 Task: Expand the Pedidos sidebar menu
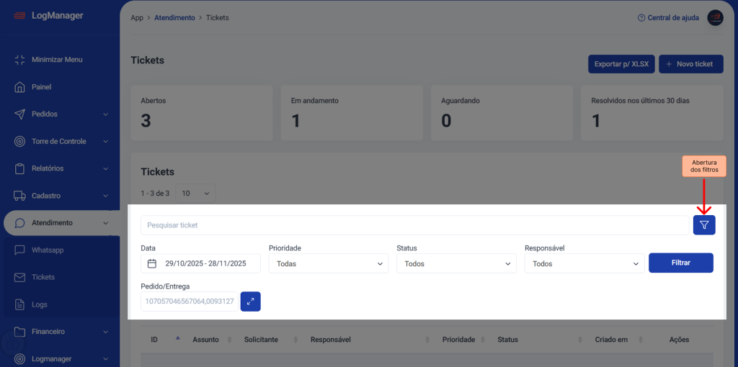coord(61,114)
